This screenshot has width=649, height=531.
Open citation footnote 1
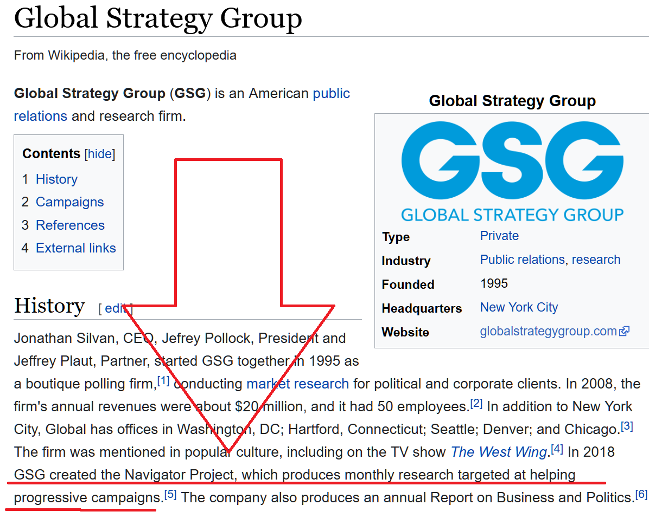click(x=163, y=380)
